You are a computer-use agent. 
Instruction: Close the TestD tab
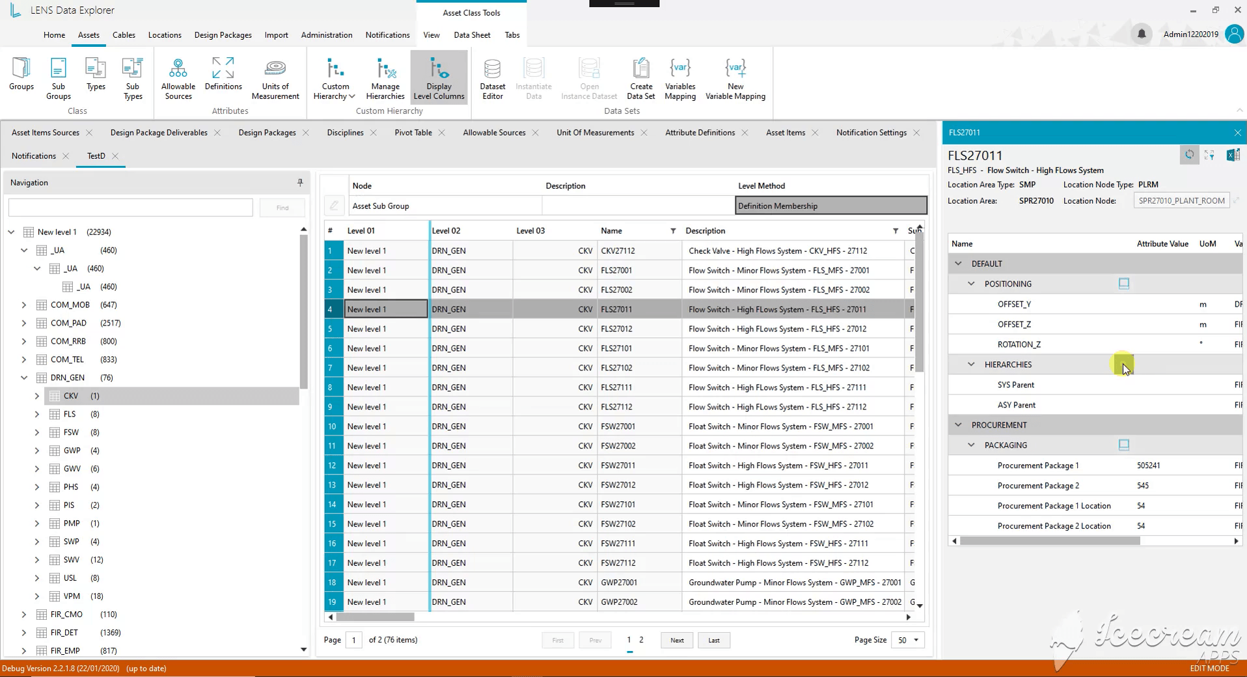(x=115, y=156)
